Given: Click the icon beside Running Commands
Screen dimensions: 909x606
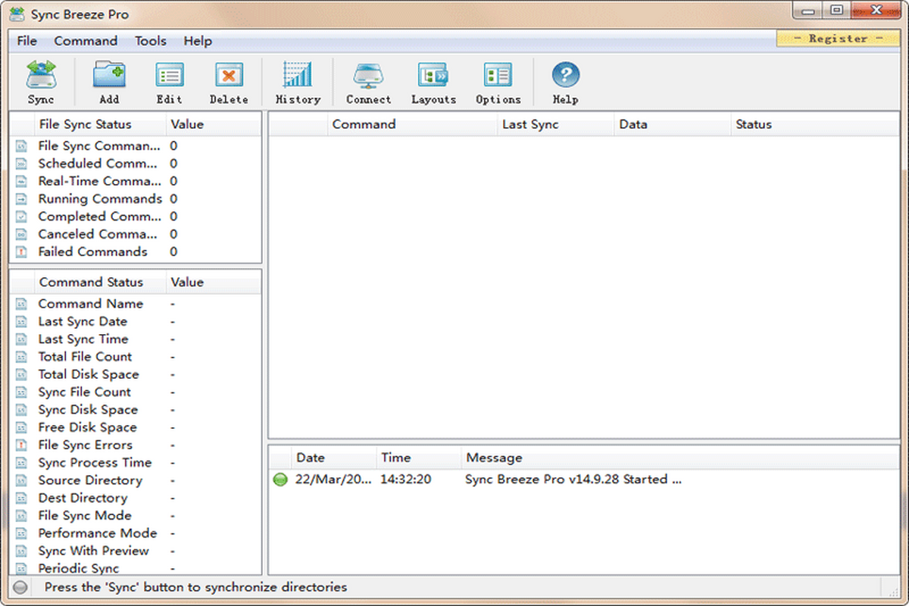Looking at the screenshot, I should [22, 199].
